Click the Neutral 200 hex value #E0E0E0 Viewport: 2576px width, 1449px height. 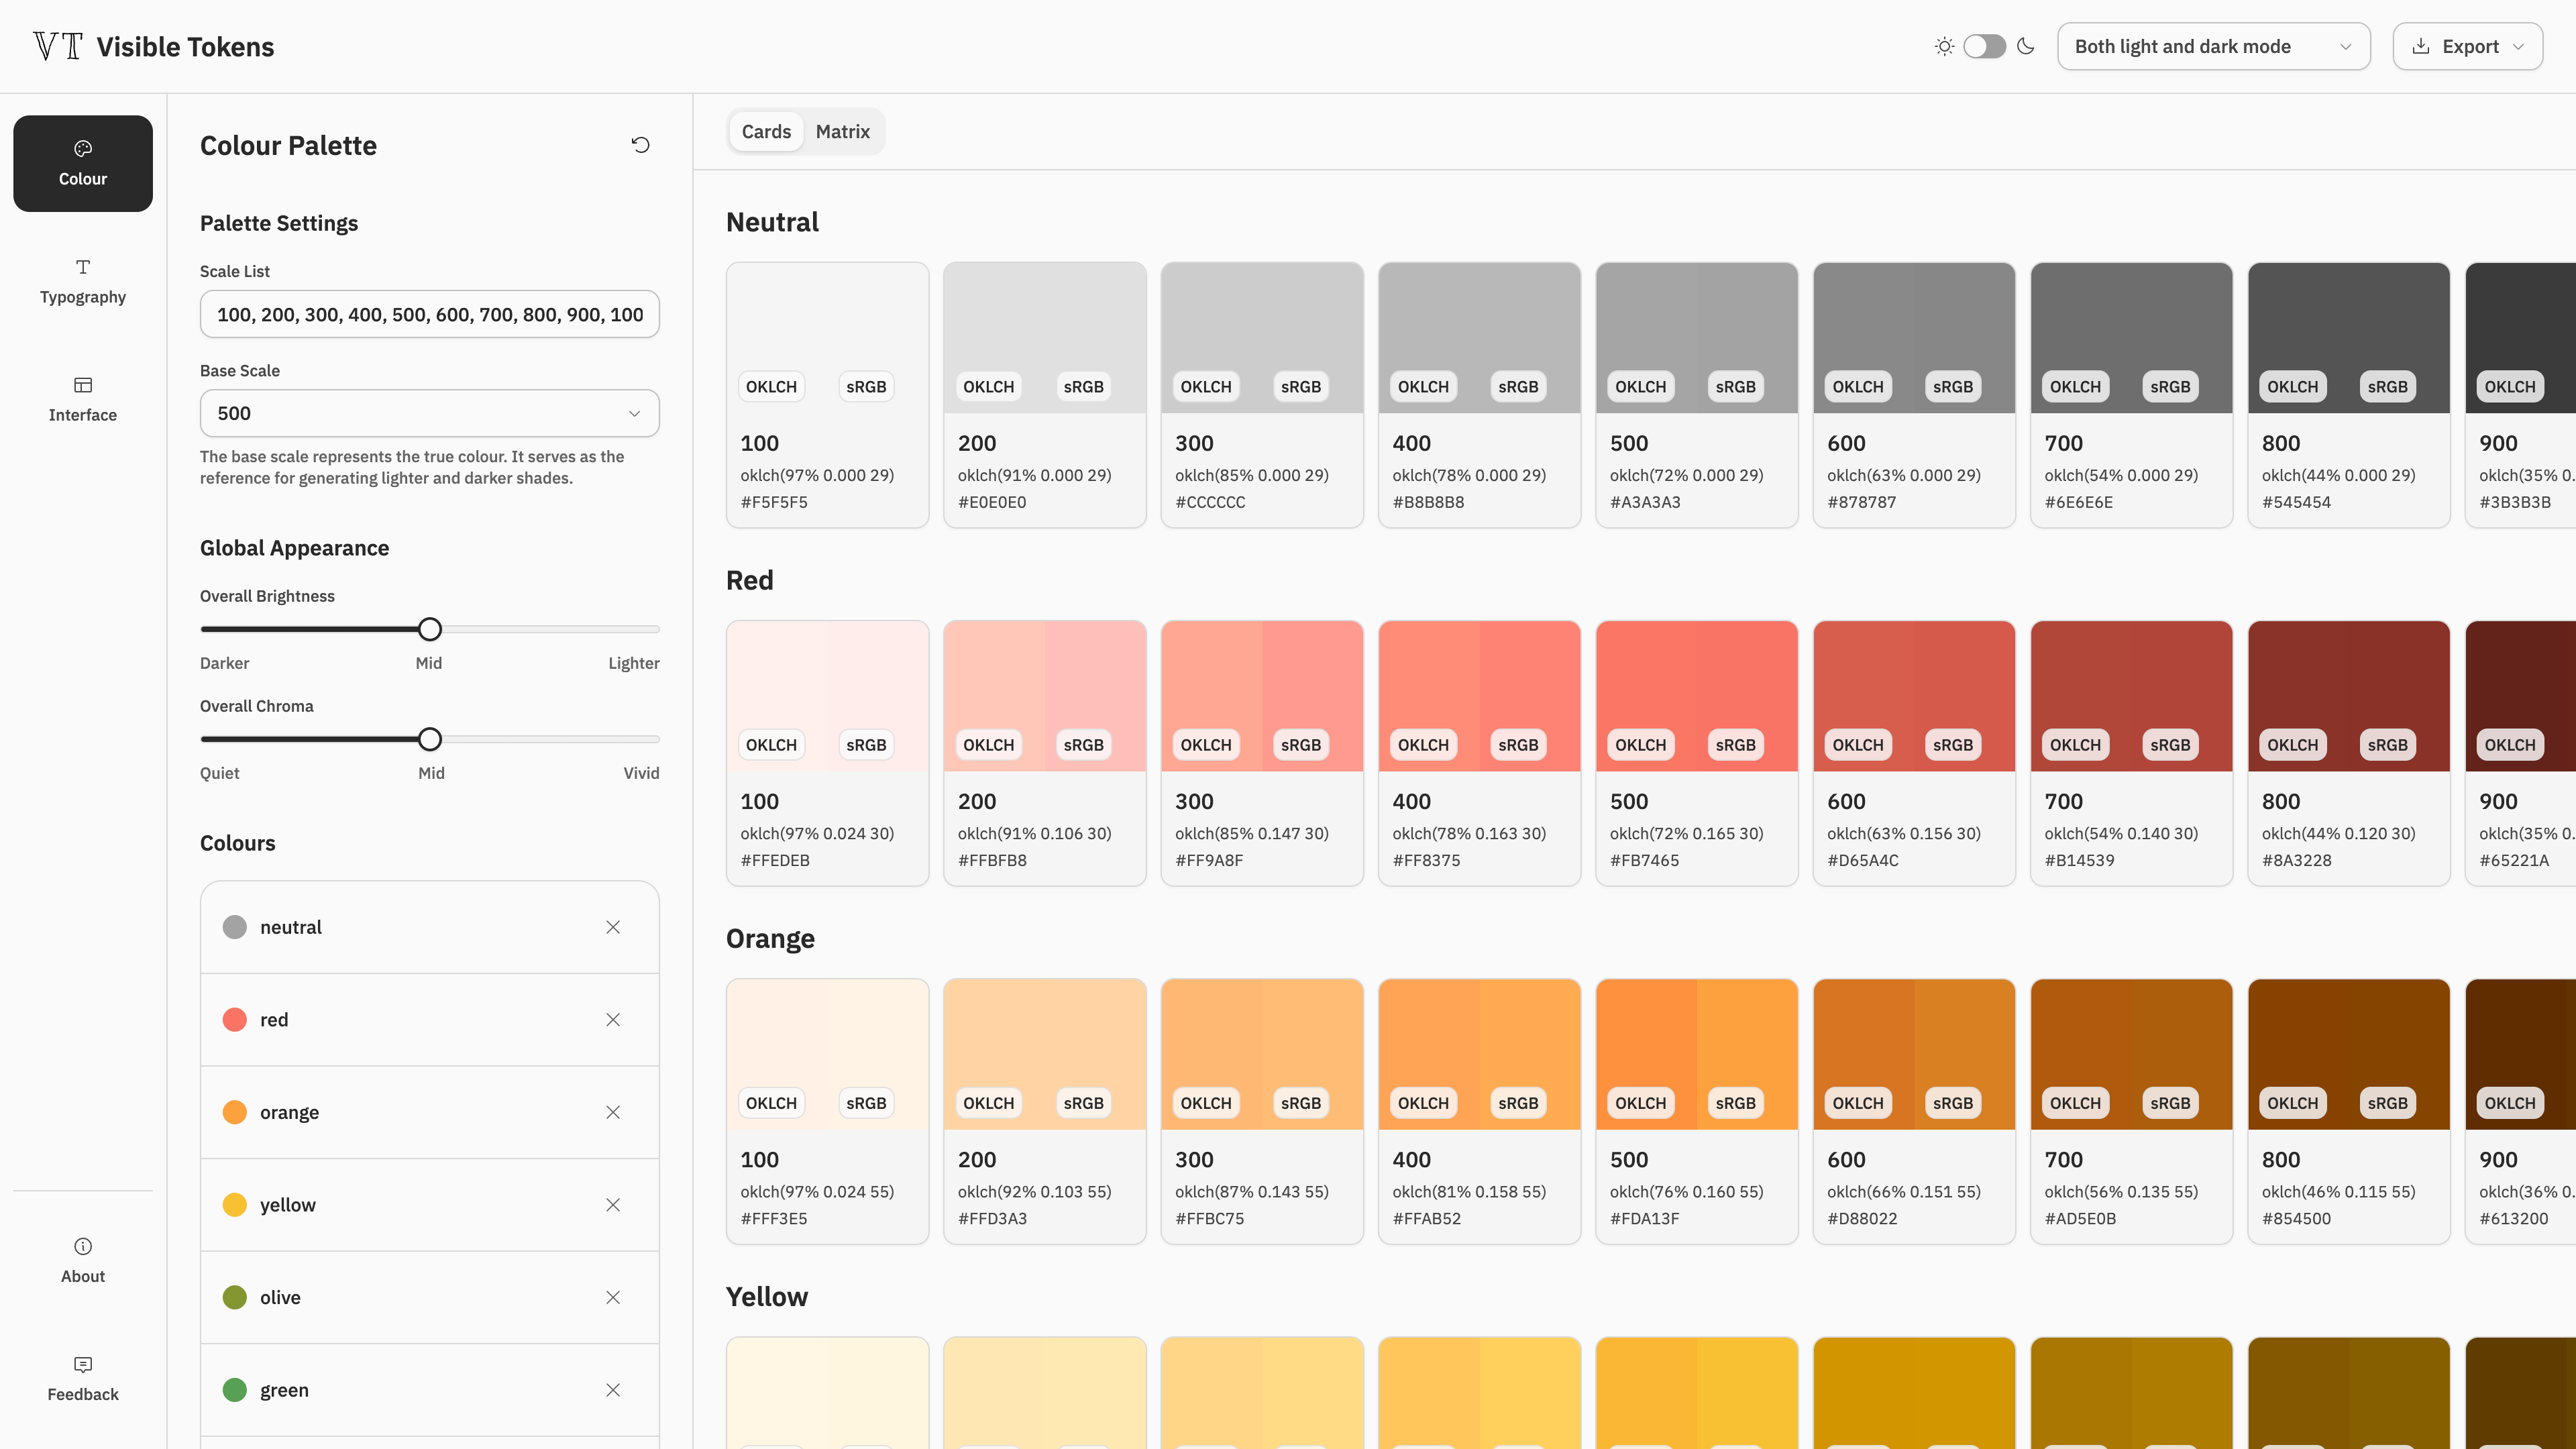(992, 502)
